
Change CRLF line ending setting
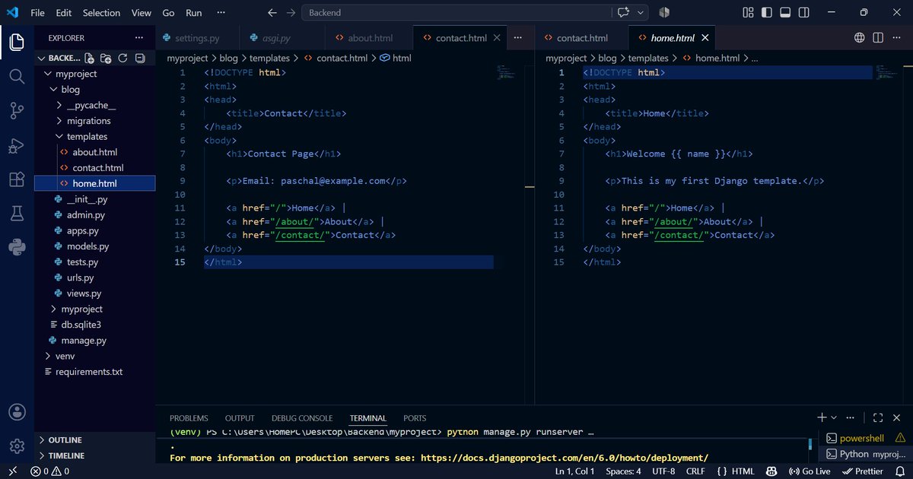695,471
